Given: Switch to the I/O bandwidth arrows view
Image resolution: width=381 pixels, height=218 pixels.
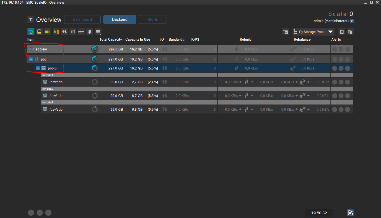Looking at the screenshot, I should [x=64, y=32].
